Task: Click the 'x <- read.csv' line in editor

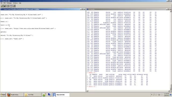Action: (x=24, y=18)
